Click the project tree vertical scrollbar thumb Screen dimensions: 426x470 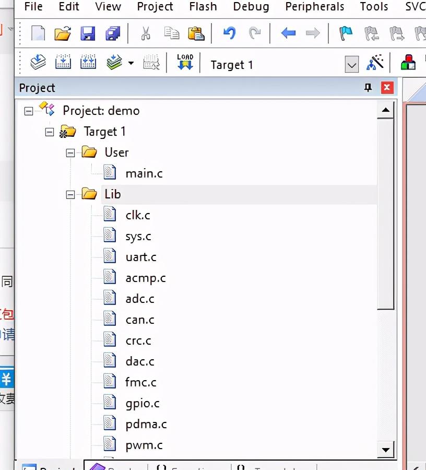coord(386,214)
